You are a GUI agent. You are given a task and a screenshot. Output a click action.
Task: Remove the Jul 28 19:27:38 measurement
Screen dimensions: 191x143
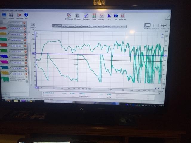pyautogui.click(x=25, y=40)
